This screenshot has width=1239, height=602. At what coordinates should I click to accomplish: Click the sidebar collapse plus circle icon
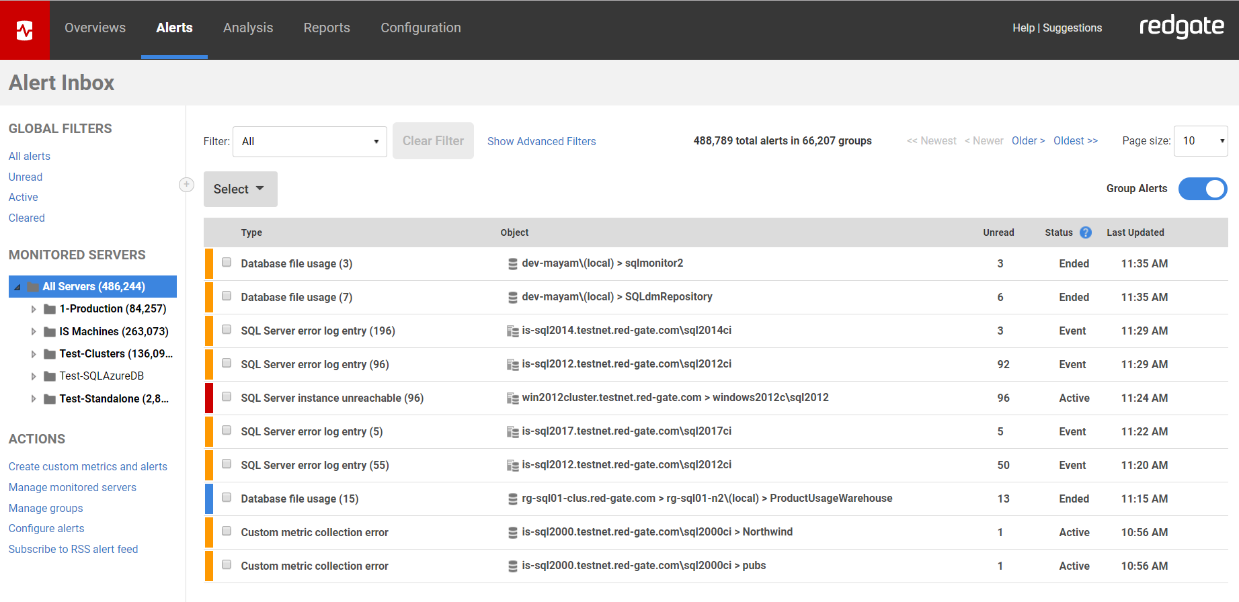tap(187, 185)
